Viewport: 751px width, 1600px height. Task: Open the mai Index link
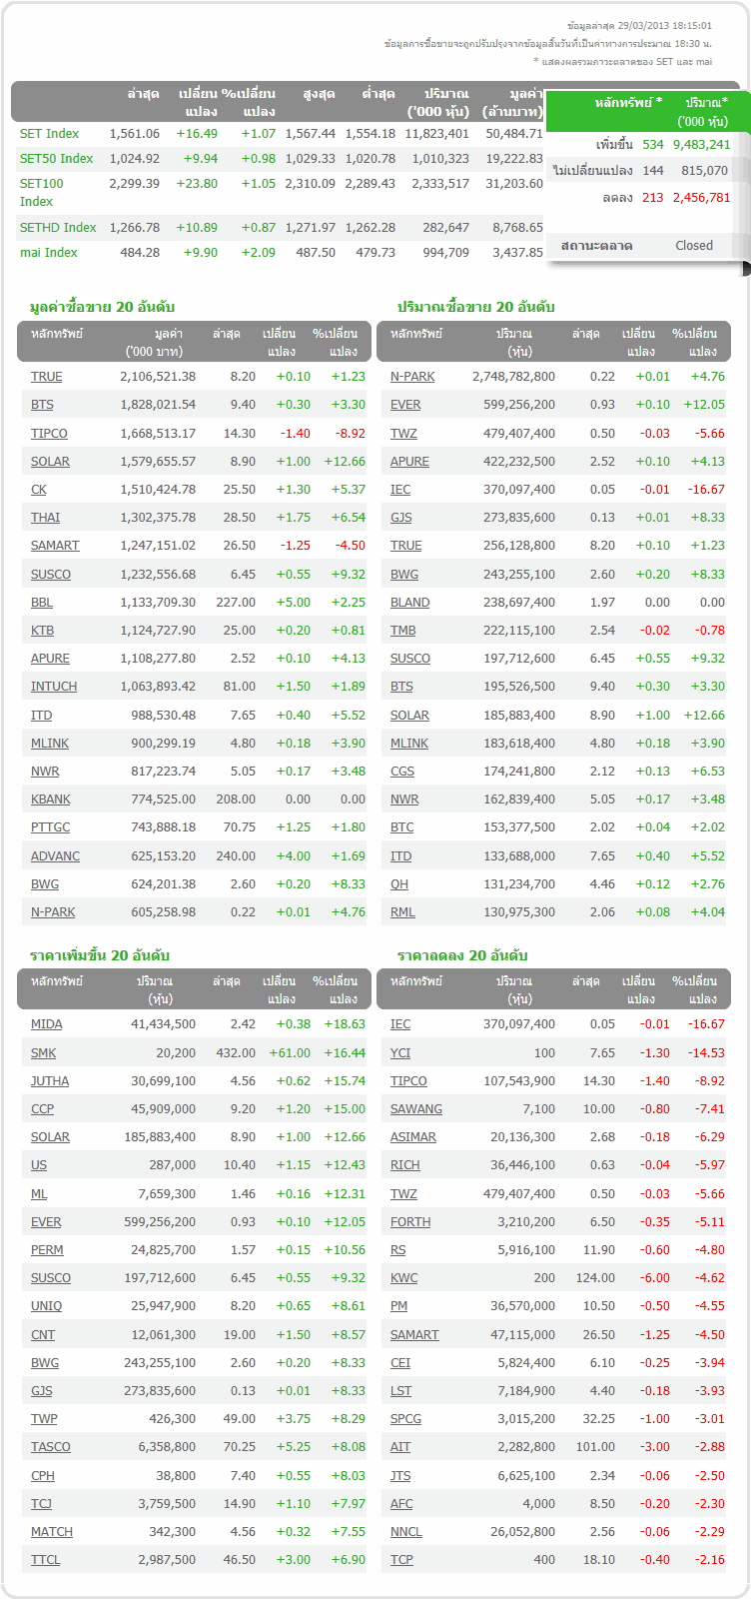(48, 253)
